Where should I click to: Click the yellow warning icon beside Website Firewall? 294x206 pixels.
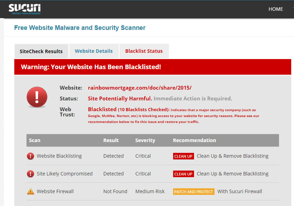[x=31, y=191]
